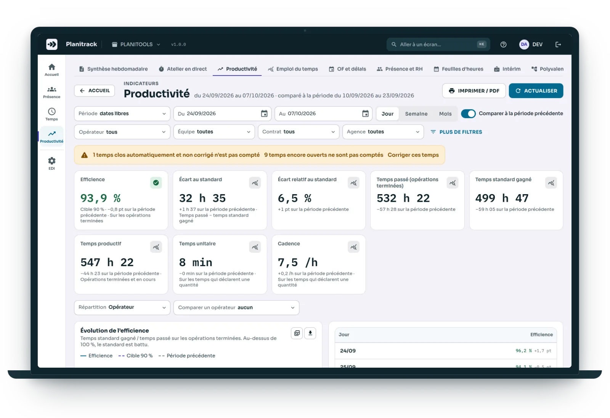The height and width of the screenshot is (418, 610).
Task: Open Présence in the sidebar
Action: [51, 92]
